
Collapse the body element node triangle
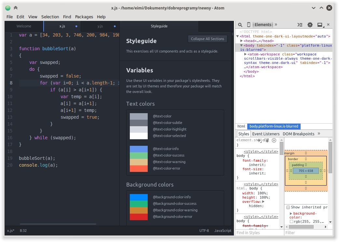(241, 45)
